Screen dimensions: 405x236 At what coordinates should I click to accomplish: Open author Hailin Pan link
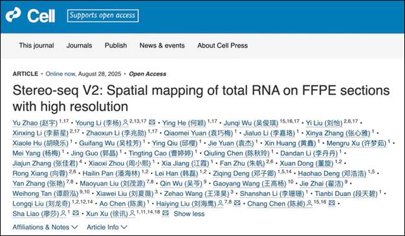(111, 173)
